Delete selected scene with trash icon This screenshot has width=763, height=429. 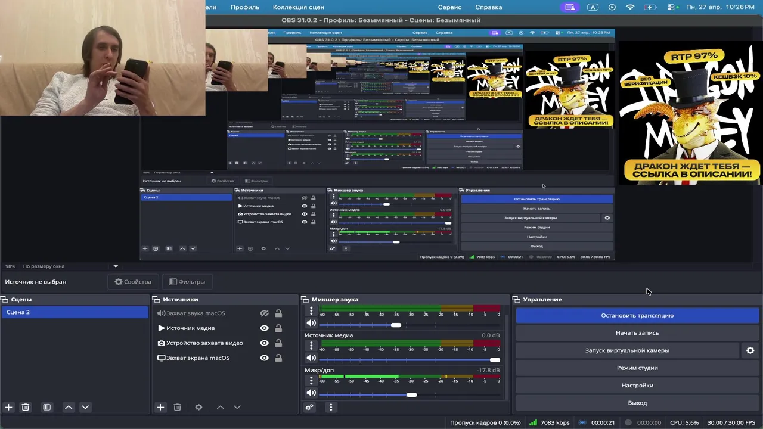click(26, 407)
